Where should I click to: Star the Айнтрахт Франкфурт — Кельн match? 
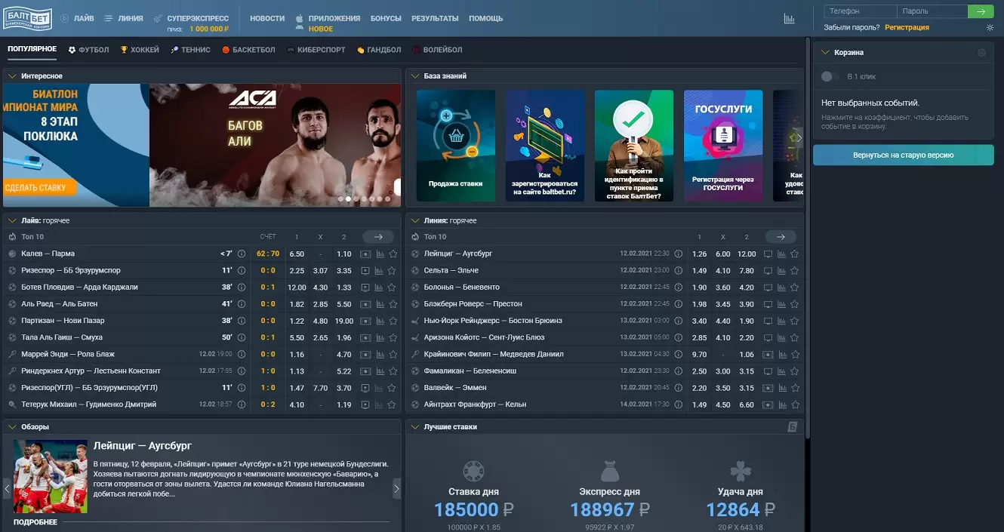click(x=794, y=404)
